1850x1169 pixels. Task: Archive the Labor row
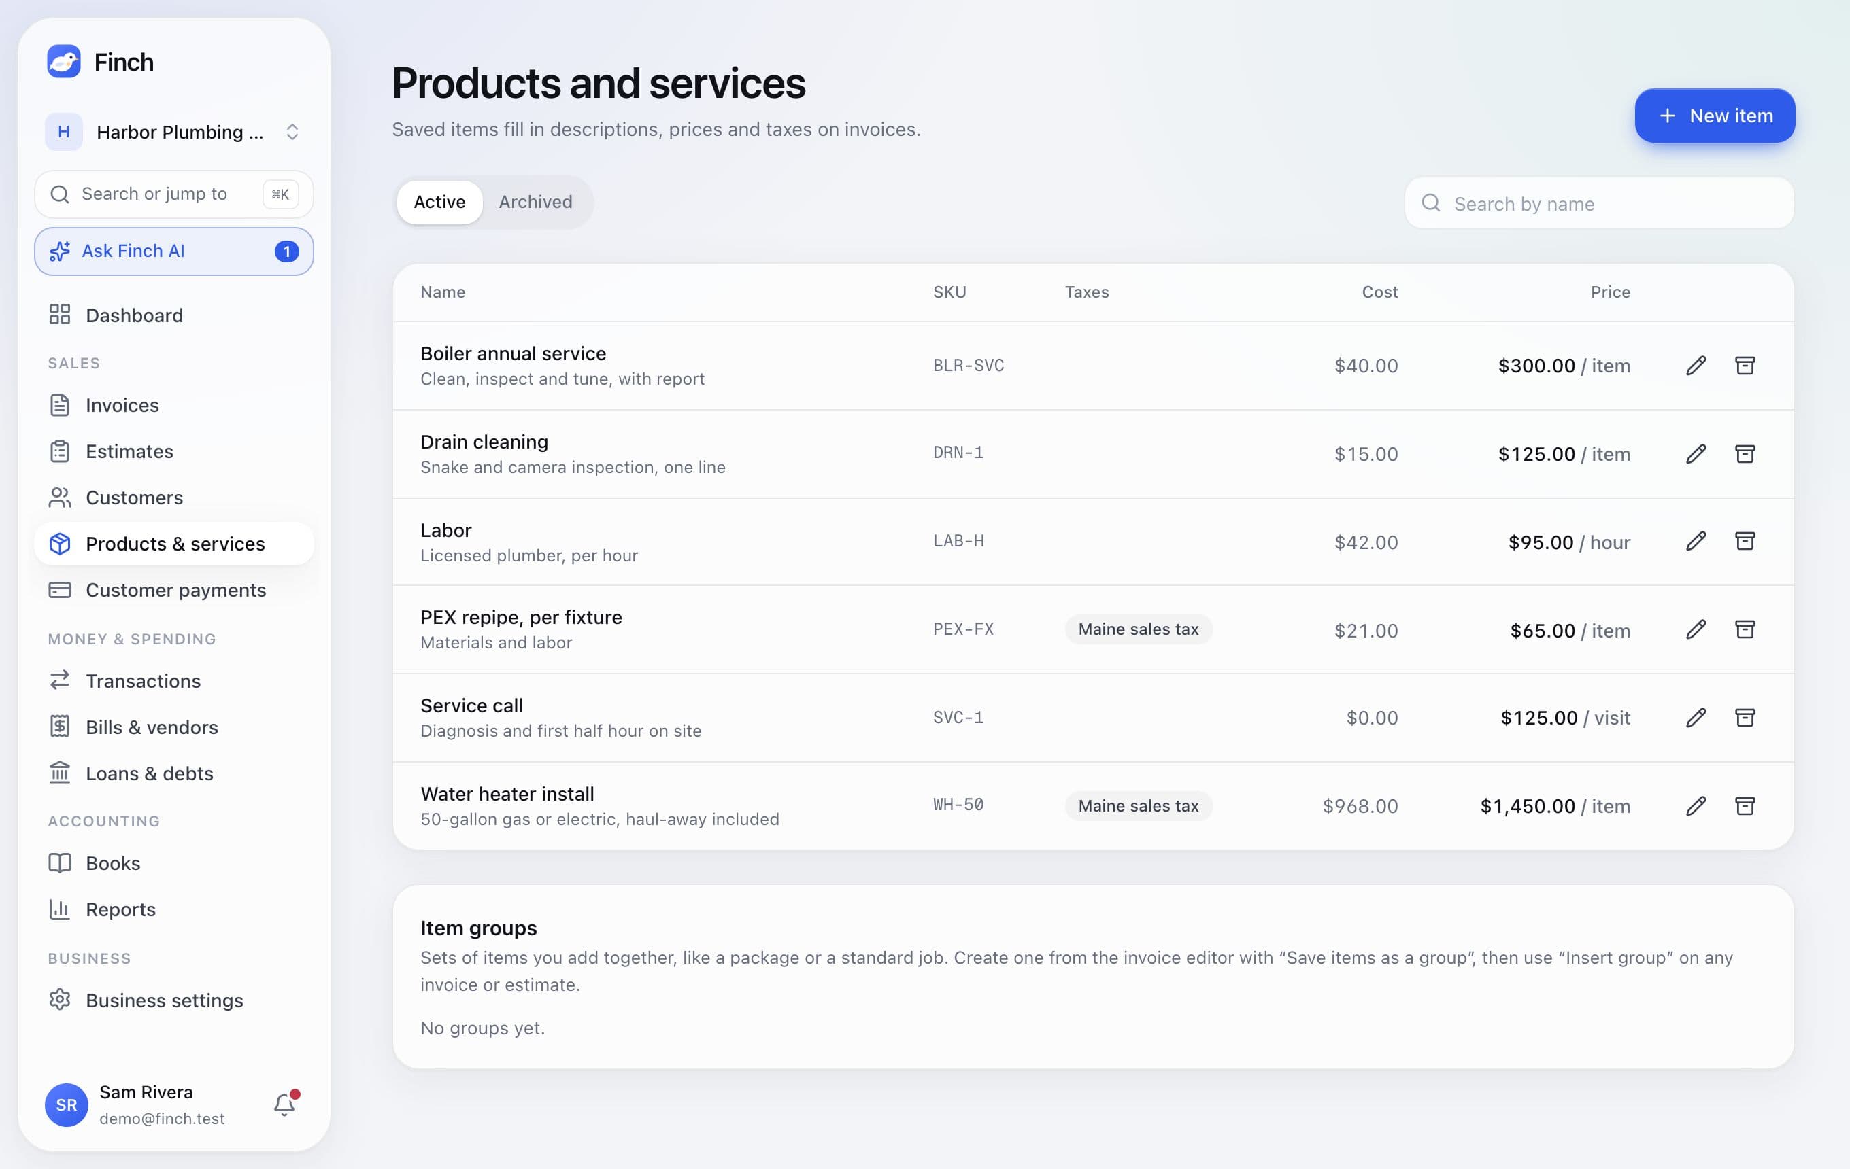1745,541
